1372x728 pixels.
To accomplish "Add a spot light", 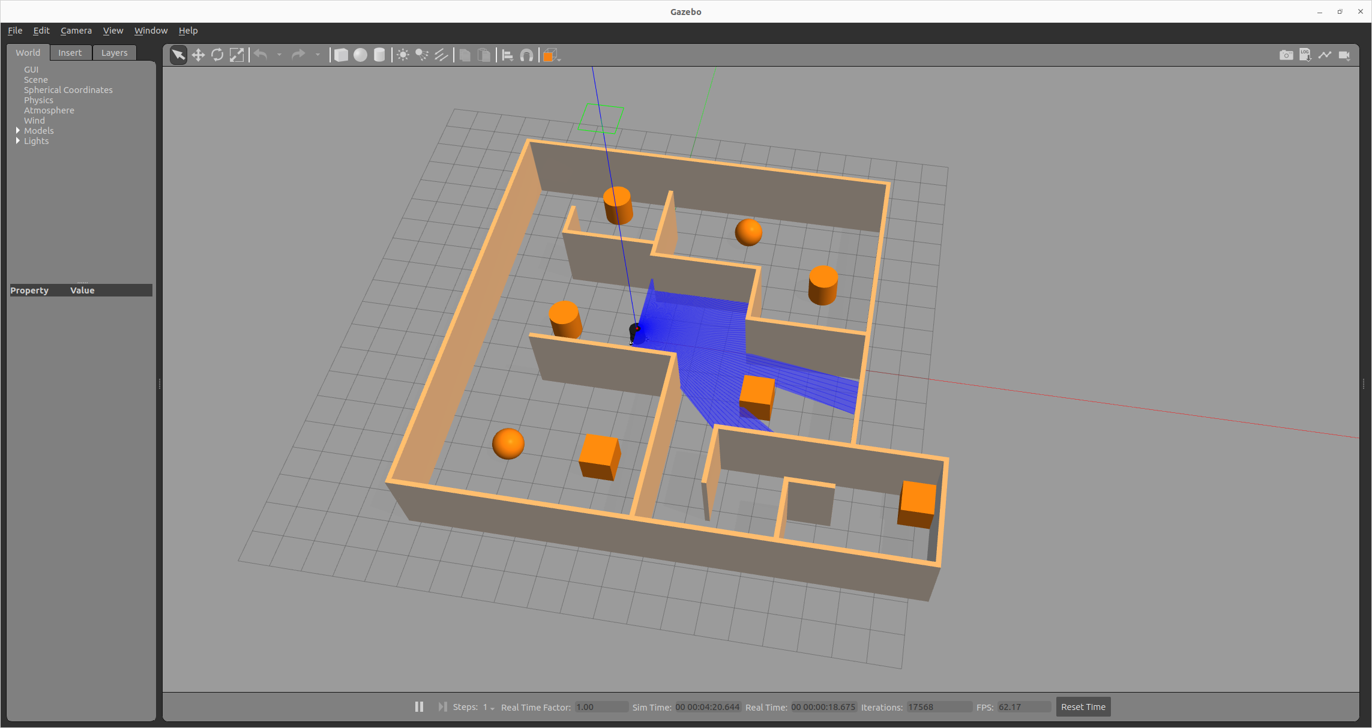I will [423, 55].
